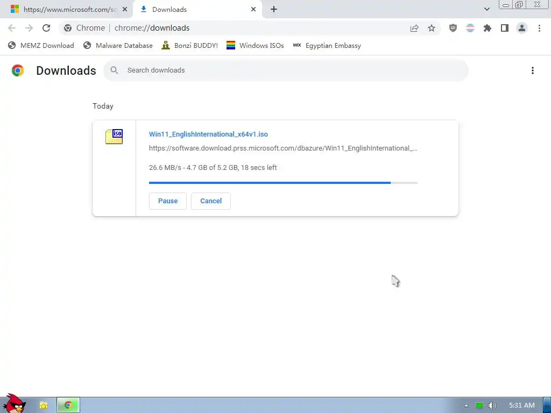The height and width of the screenshot is (413, 551).
Task: Open the uBlock Origin shield extension
Action: 453,28
